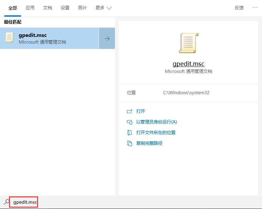Choose 以管理员身份运行(A)
This screenshot has width=262, height=209.
(x=156, y=122)
